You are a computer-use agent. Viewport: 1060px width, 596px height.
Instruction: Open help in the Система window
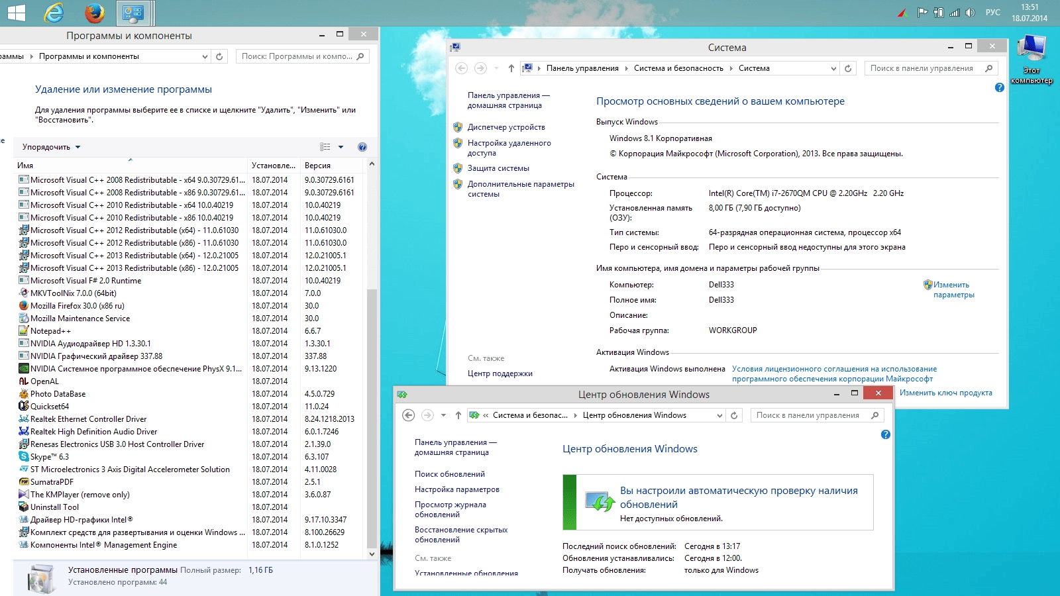point(1000,87)
